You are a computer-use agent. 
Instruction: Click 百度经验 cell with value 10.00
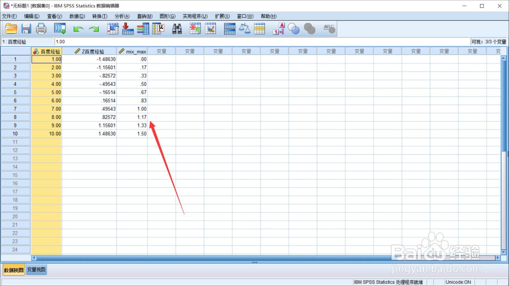pyautogui.click(x=46, y=134)
